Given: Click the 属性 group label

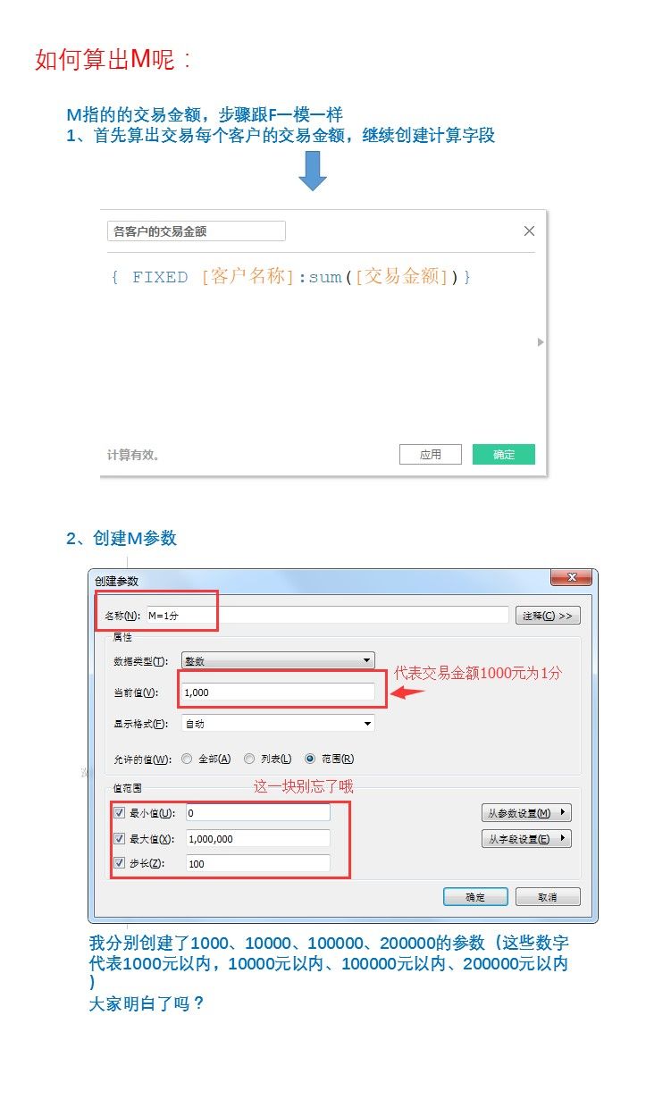Looking at the screenshot, I should 122,637.
